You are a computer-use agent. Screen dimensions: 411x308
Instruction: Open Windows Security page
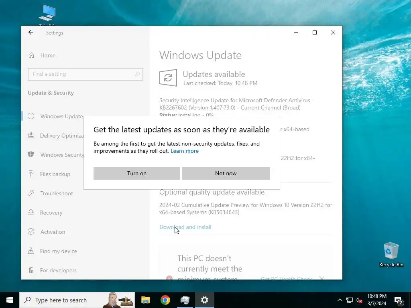[62, 155]
